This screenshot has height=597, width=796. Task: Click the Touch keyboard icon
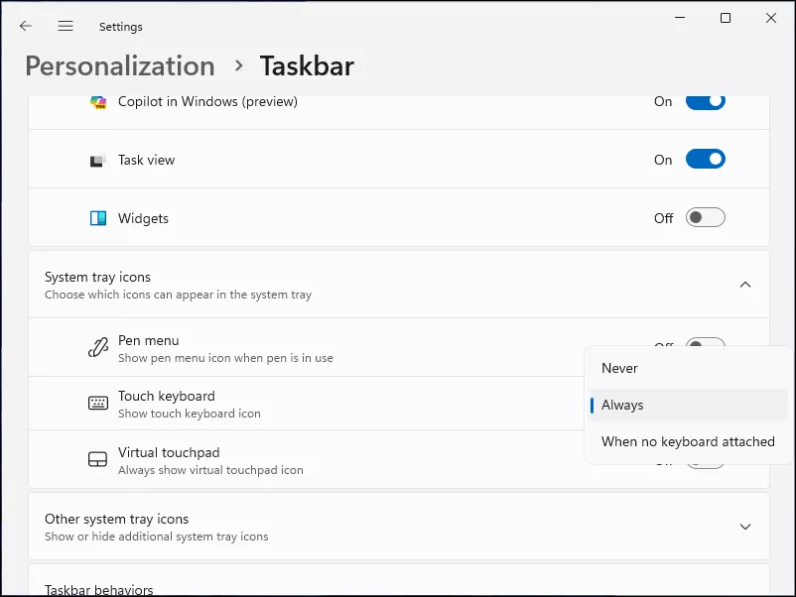point(98,404)
